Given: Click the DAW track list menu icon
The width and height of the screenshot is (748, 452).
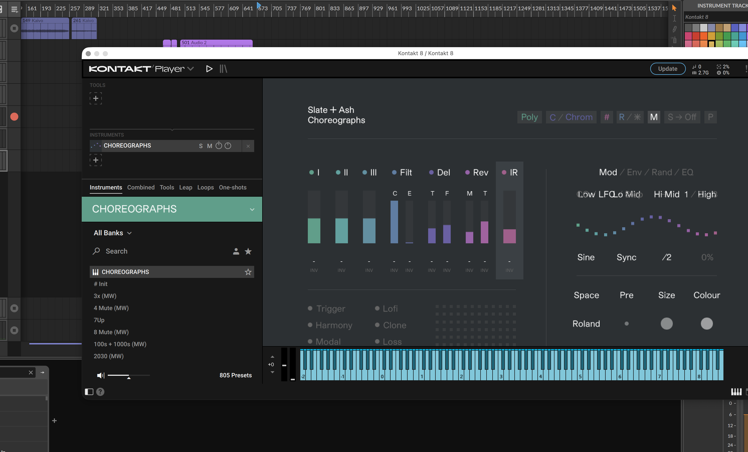Looking at the screenshot, I should click(x=14, y=10).
